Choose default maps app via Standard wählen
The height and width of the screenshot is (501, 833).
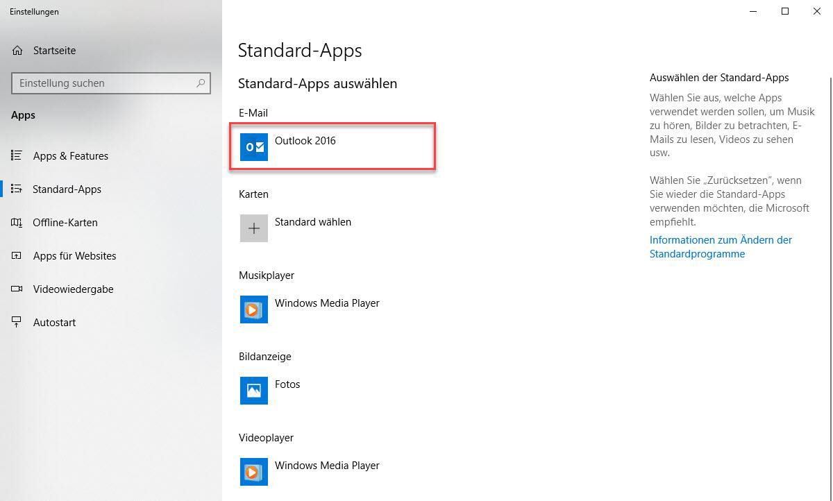pyautogui.click(x=313, y=222)
